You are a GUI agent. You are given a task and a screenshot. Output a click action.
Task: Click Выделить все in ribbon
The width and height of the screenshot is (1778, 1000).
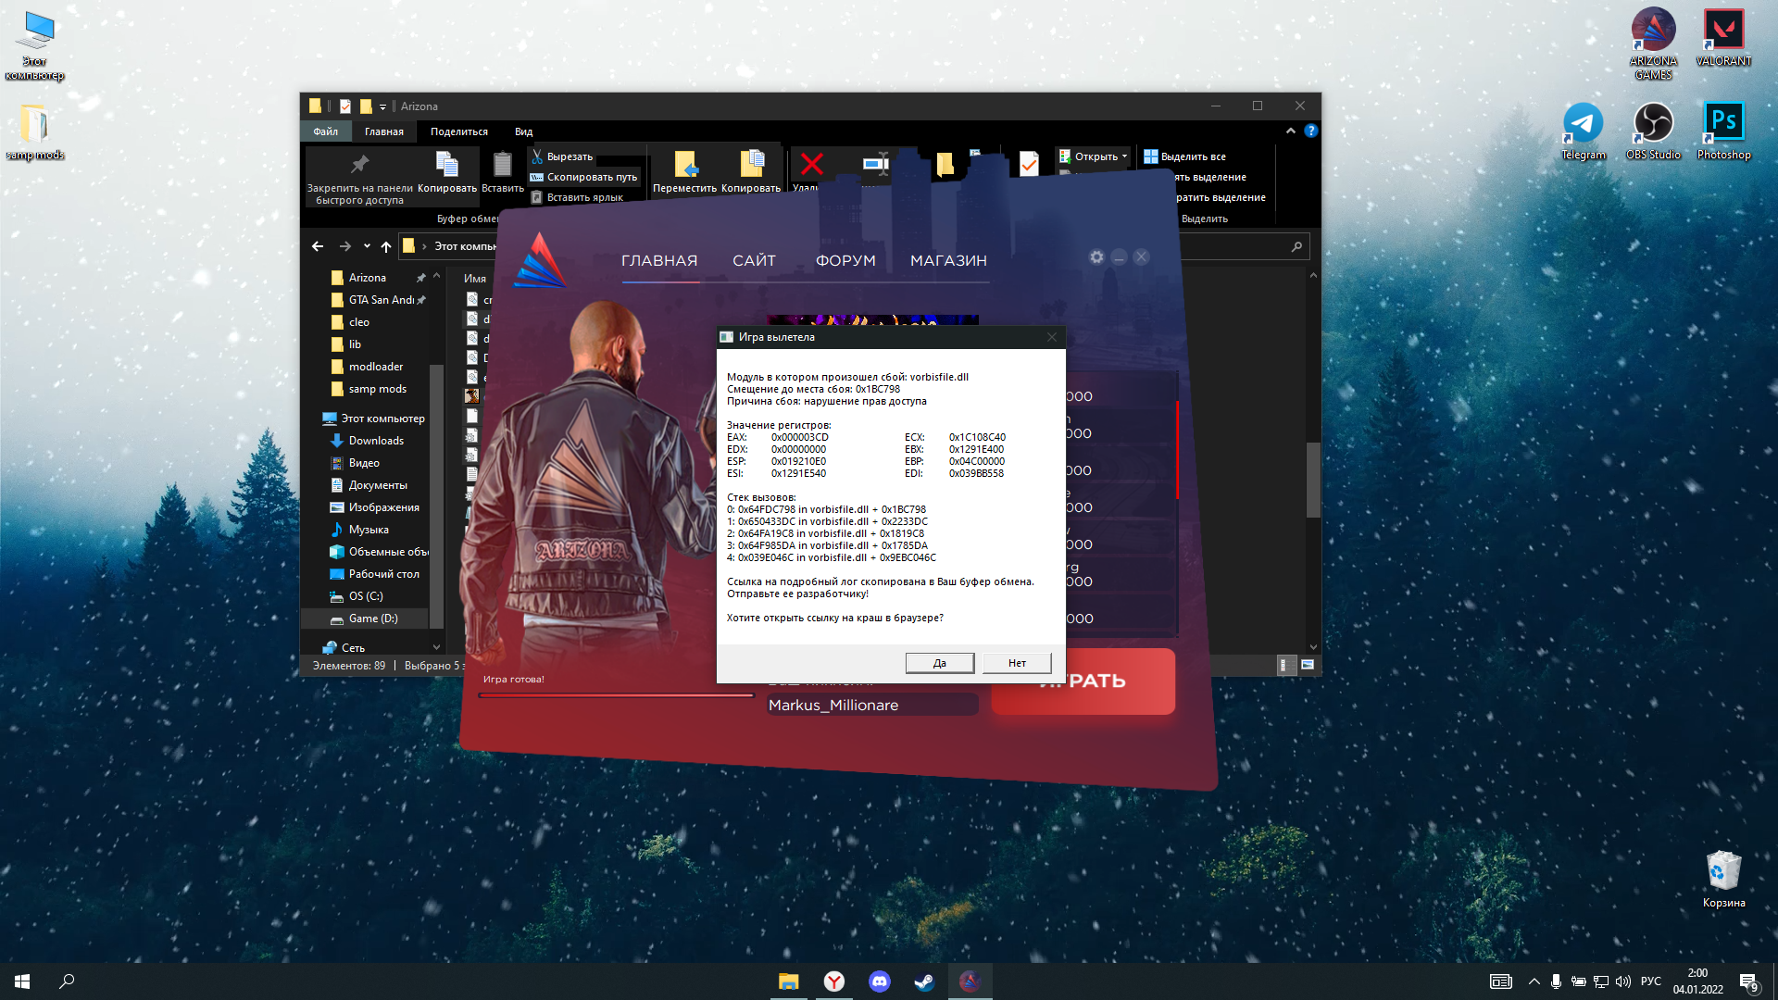click(1184, 156)
